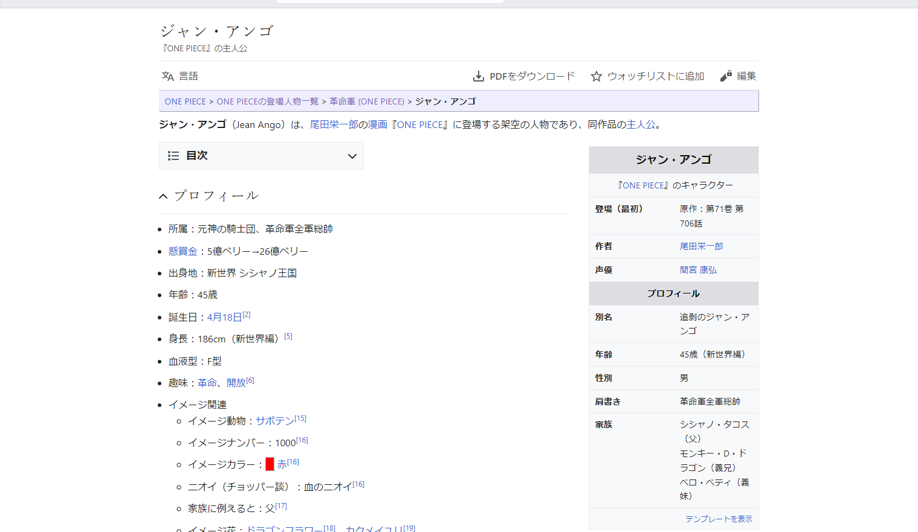This screenshot has width=918, height=532.
Task: Click the 尾田栄一郎 link in infobox
Action: pyautogui.click(x=701, y=246)
